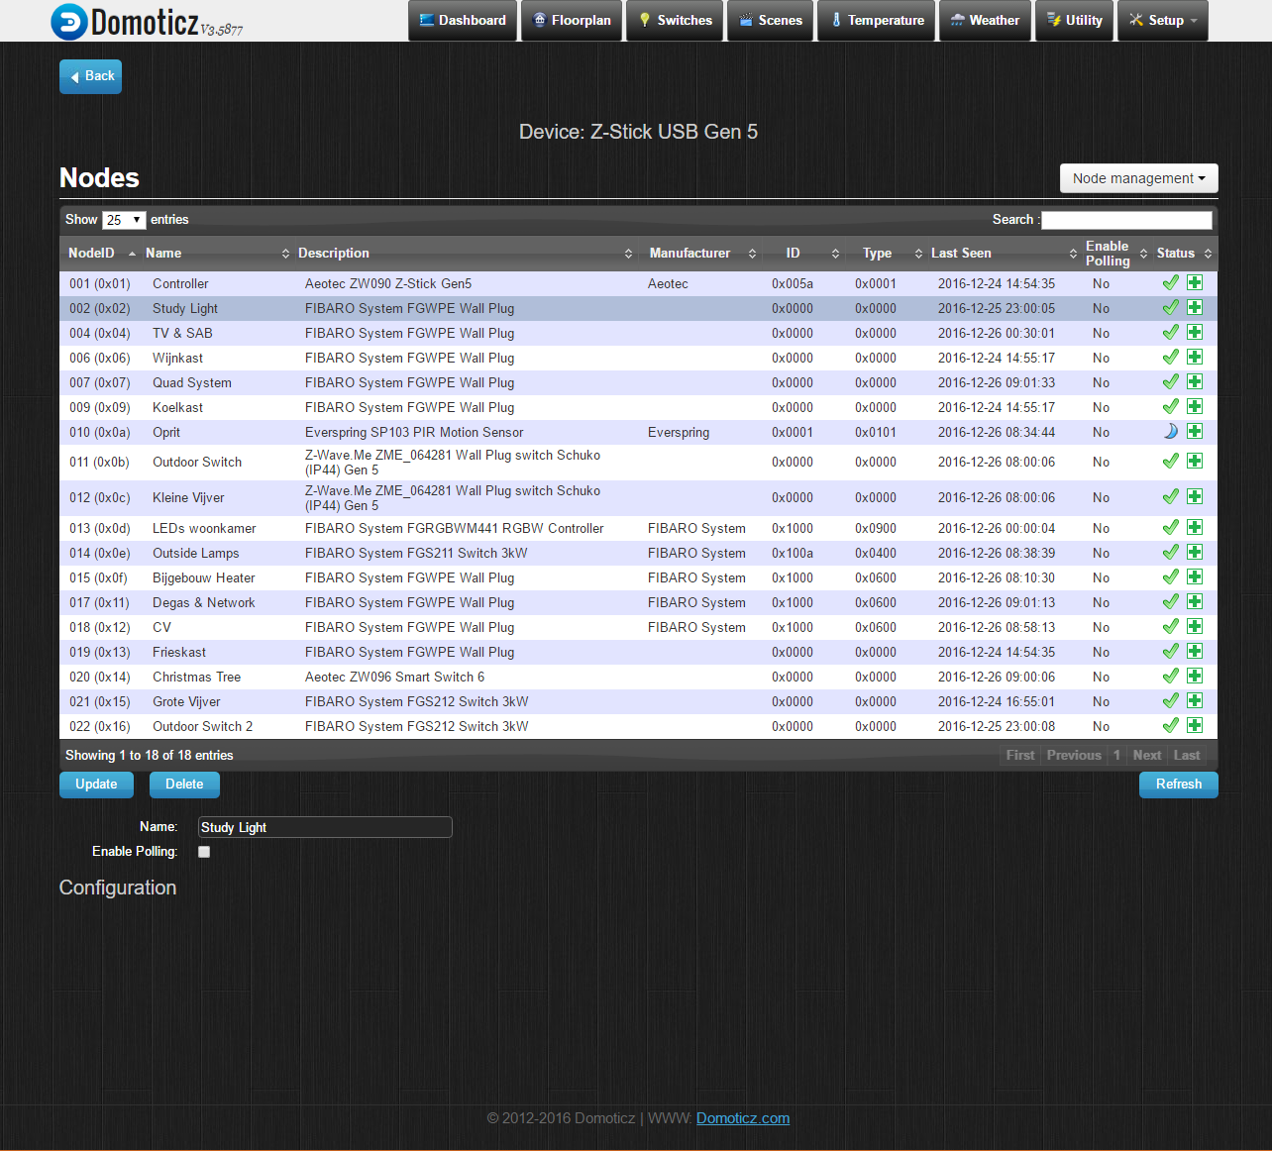Focus the Name field containing Study Light

click(x=325, y=827)
